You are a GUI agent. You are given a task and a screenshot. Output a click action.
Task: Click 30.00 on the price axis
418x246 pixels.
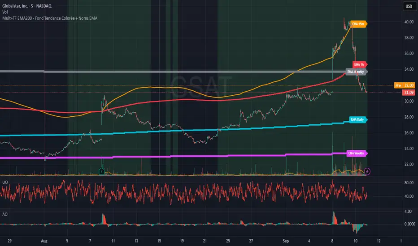409,101
